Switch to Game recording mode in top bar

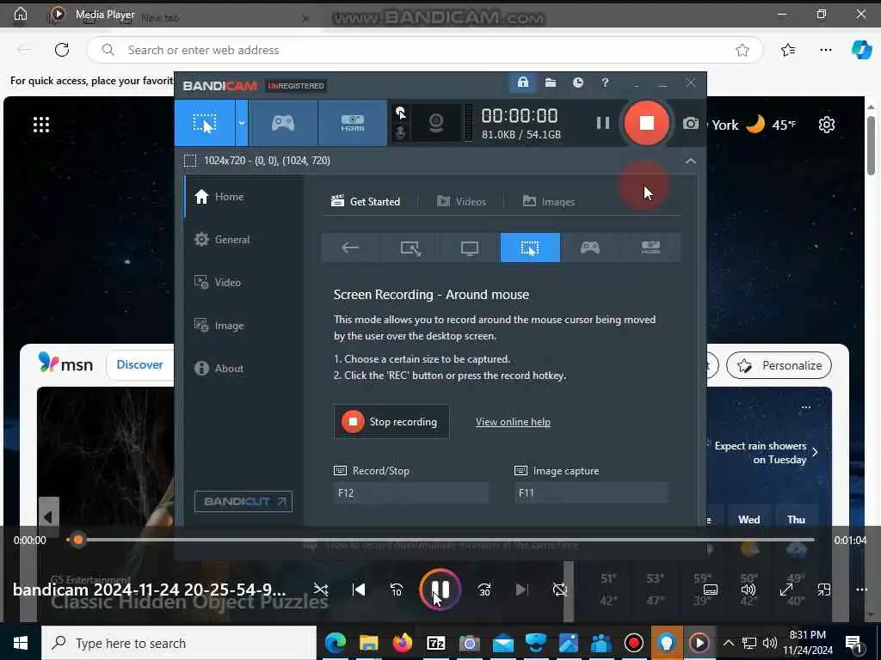coord(283,123)
